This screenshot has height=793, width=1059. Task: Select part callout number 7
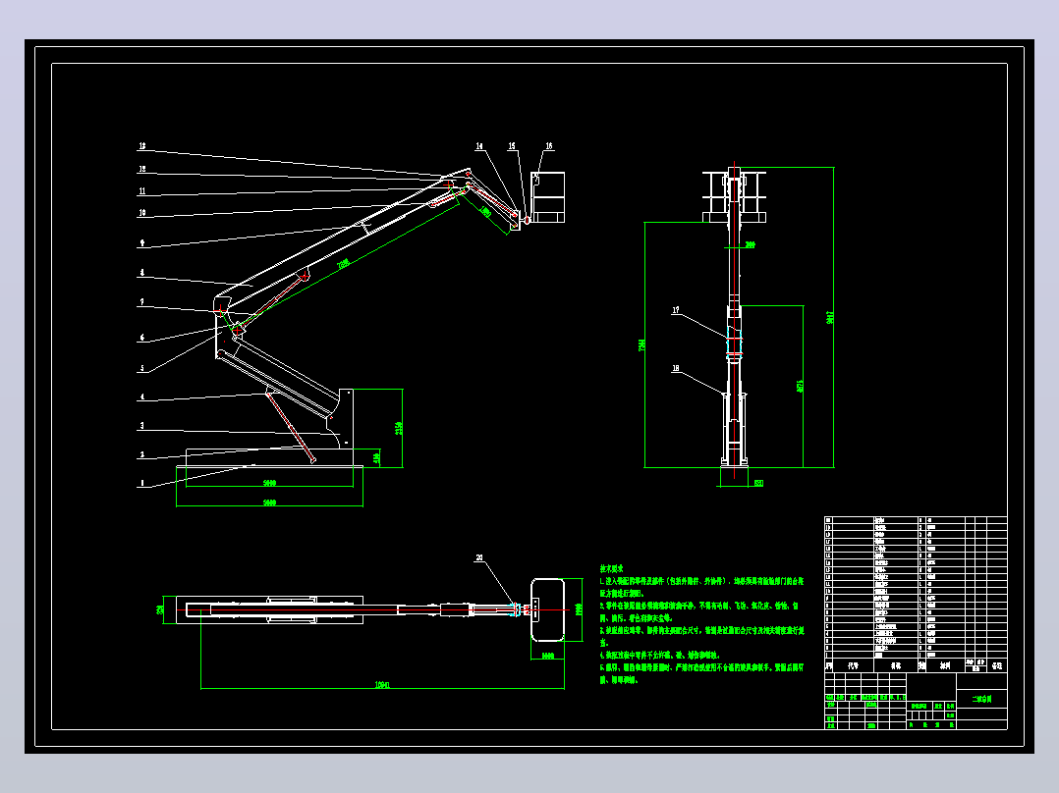click(x=141, y=302)
